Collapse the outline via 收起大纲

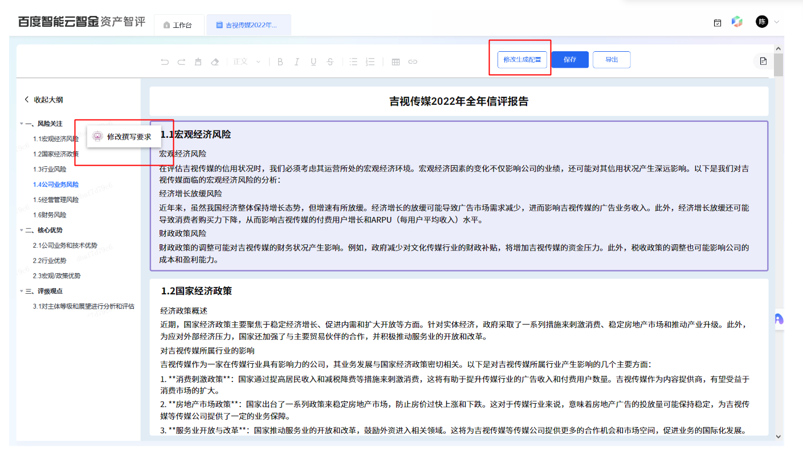tap(43, 100)
